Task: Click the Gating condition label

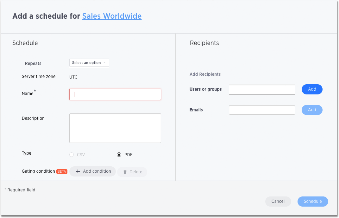Action: click(x=38, y=171)
